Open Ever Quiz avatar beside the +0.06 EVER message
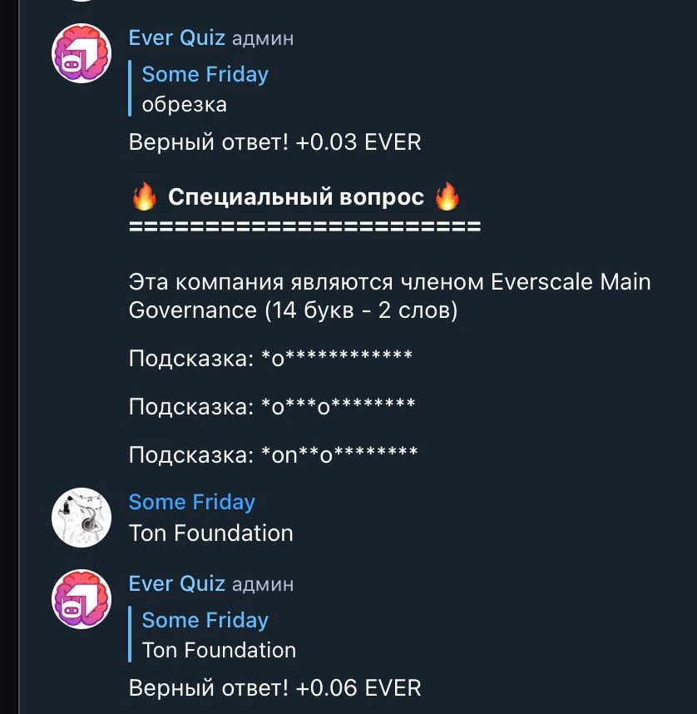The width and height of the screenshot is (697, 714). click(82, 599)
